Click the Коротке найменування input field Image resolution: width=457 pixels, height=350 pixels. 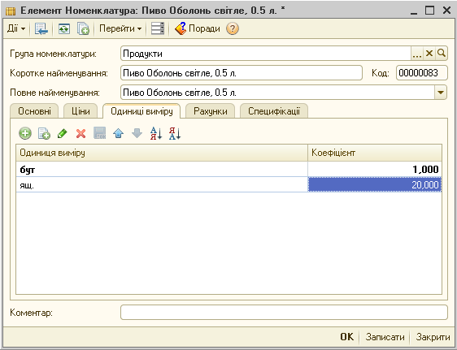[242, 73]
